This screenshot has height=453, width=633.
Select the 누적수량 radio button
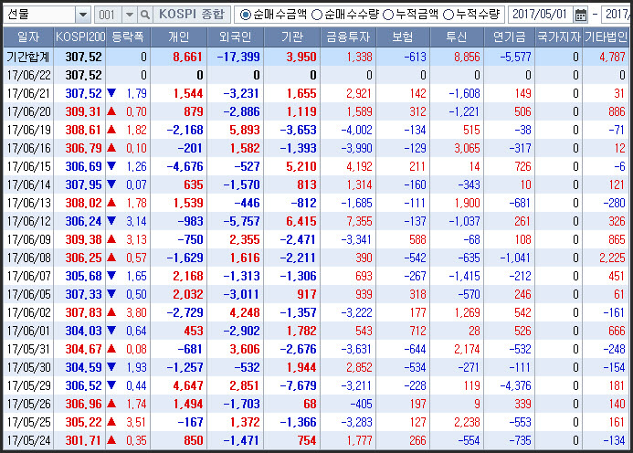tap(448, 15)
